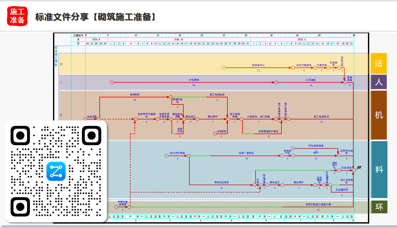This screenshot has height=228, width=397.
Task: Select the yellow 法 category tab
Action: click(379, 64)
